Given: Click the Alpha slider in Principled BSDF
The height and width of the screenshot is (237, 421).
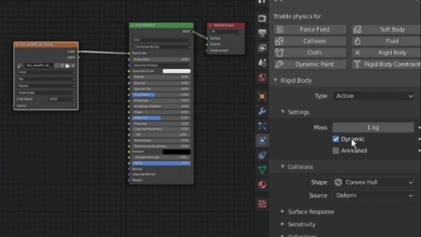Looking at the screenshot, I should (x=161, y=163).
